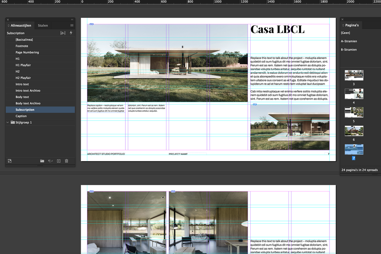The image size is (381, 254).
Task: Create new paragraph style plus icon
Action: point(58,161)
